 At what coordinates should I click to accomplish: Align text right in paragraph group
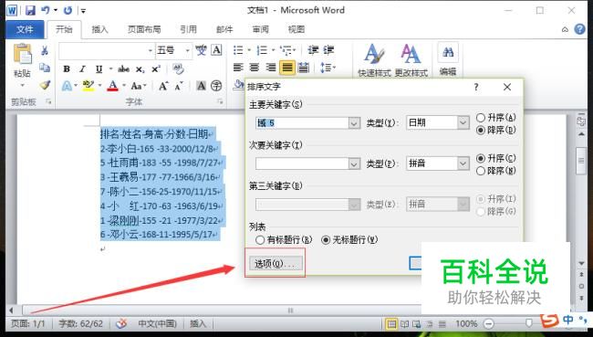tap(271, 68)
